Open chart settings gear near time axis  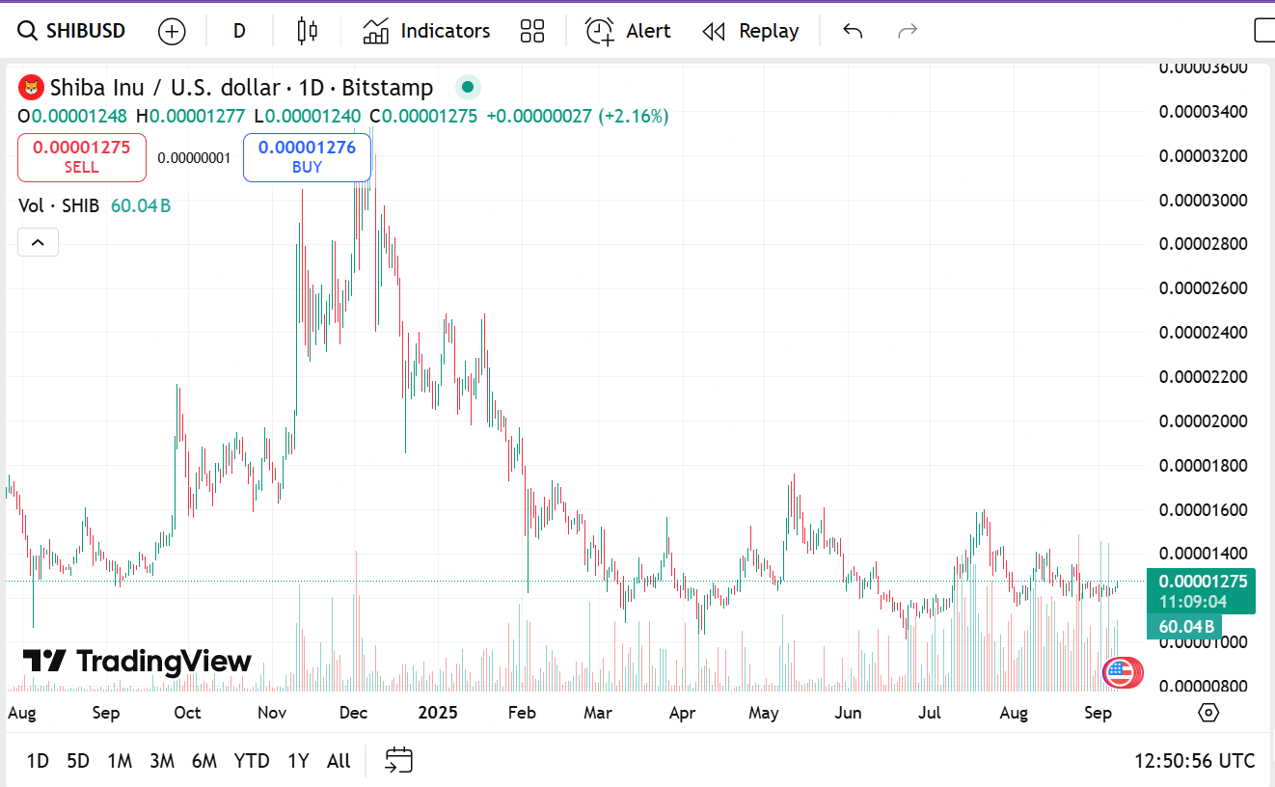click(1208, 713)
